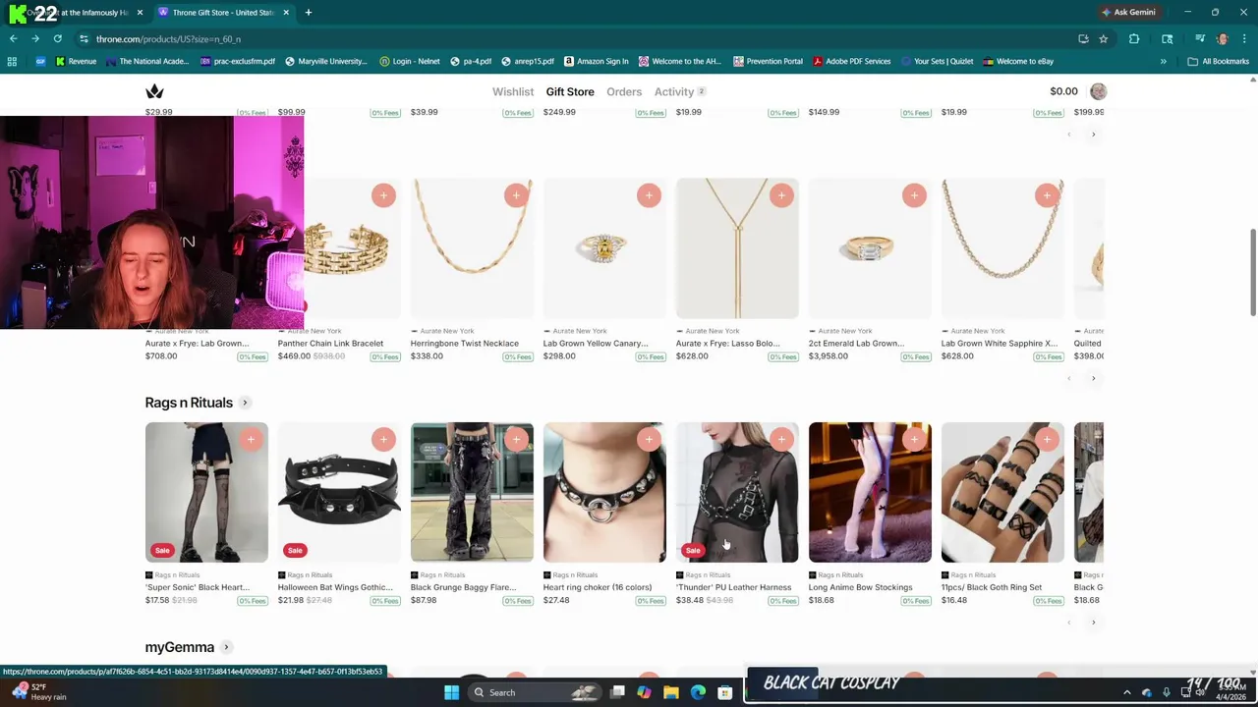
Task: Open a new browser tab
Action: tap(308, 12)
